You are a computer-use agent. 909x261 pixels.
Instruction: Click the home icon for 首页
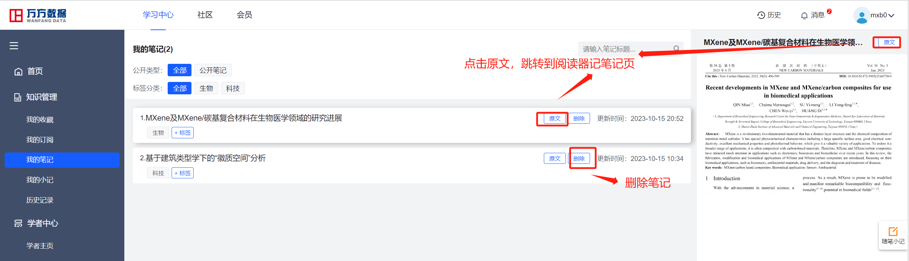pyautogui.click(x=18, y=72)
